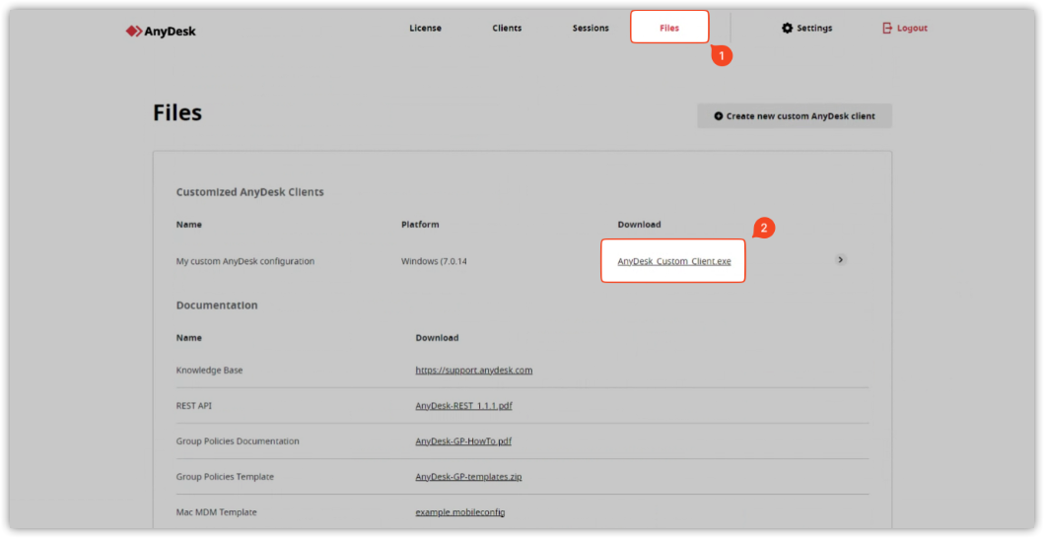Click 'Group Policies Template' label
Viewport: 1044px width, 538px height.
click(225, 477)
